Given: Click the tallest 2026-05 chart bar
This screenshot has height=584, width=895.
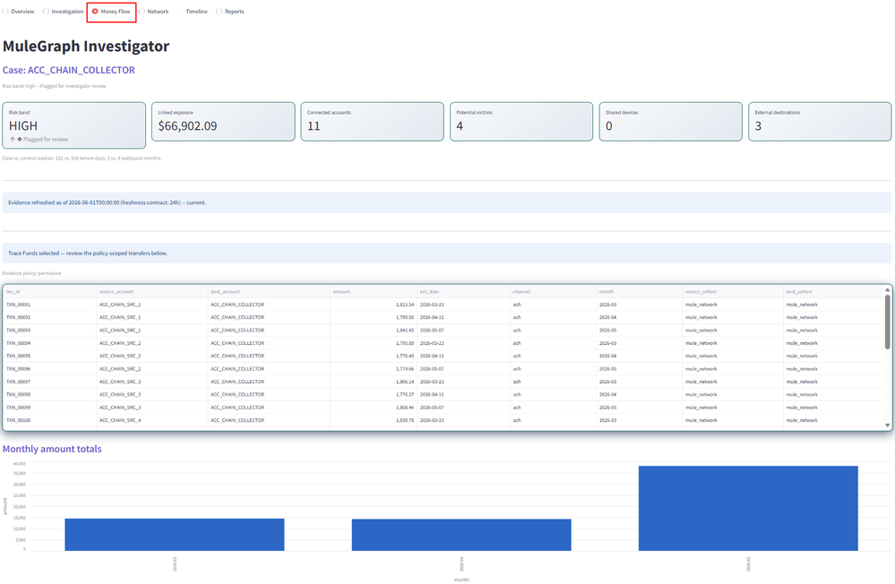Looking at the screenshot, I should point(748,509).
